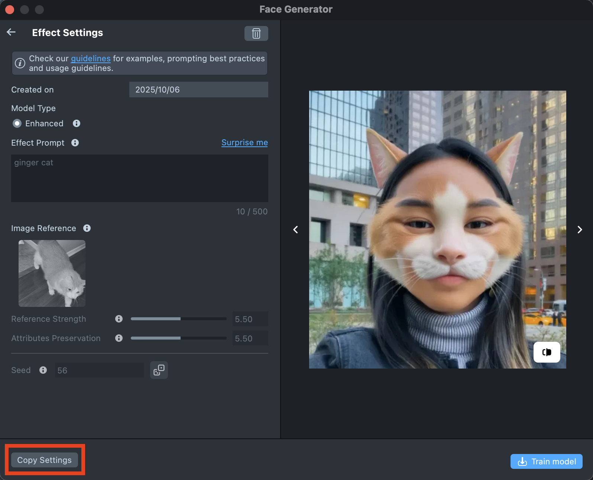Click the ginger cat effect prompt field

click(139, 178)
